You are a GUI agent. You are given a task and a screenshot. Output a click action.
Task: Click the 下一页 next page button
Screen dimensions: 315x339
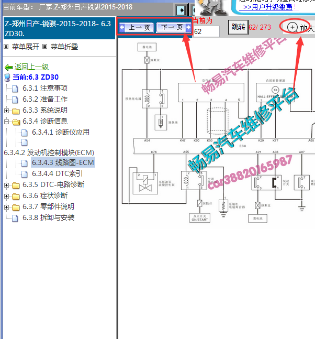click(174, 27)
